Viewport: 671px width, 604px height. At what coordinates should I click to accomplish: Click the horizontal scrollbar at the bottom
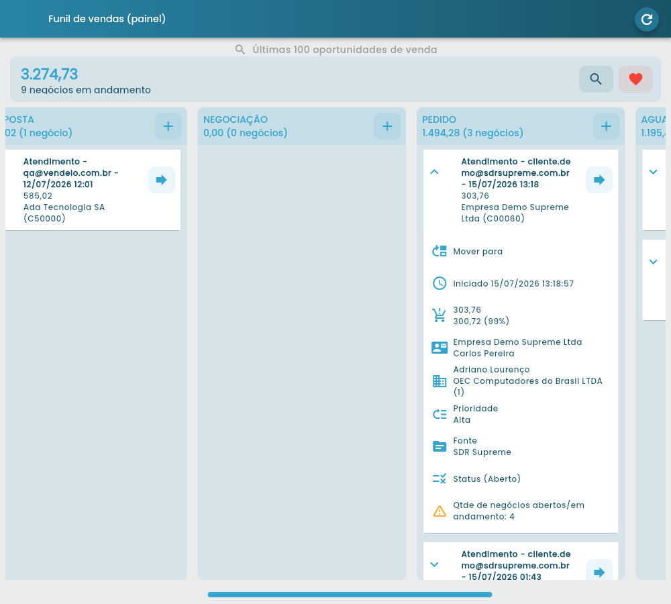click(350, 595)
